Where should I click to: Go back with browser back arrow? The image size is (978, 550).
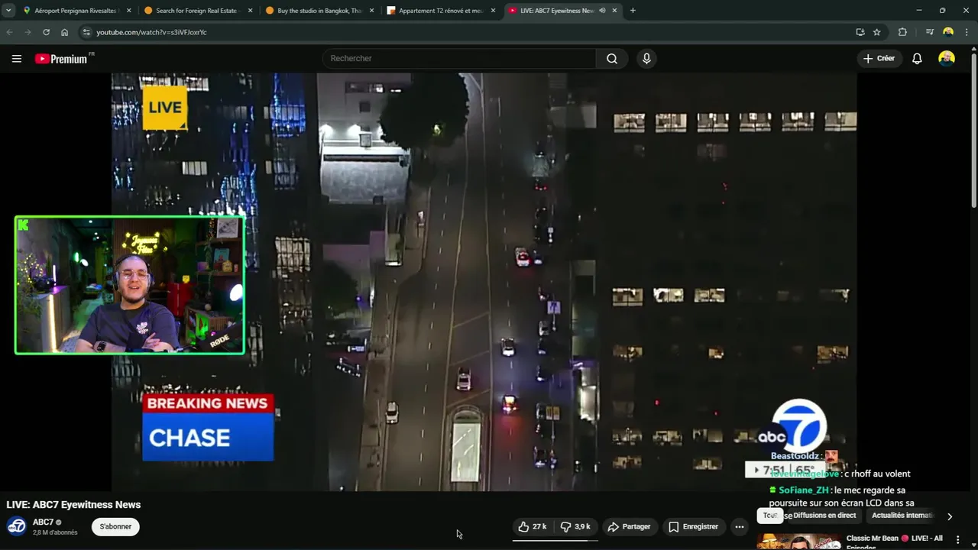[9, 32]
